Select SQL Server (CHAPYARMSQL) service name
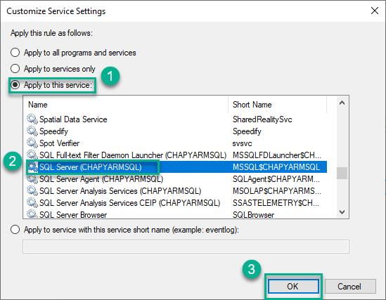The width and height of the screenshot is (386, 300). (x=91, y=167)
